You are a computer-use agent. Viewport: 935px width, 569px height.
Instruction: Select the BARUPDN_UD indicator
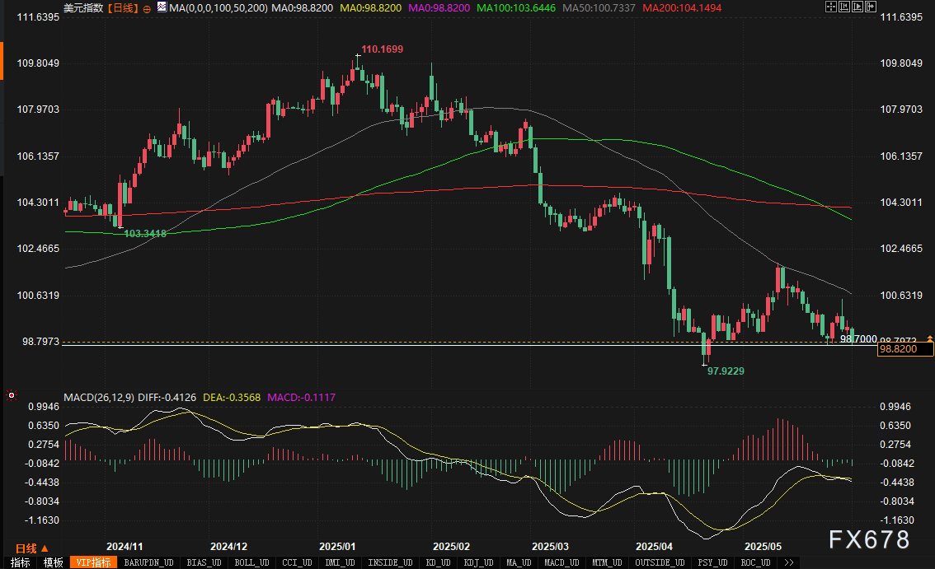coord(148,562)
